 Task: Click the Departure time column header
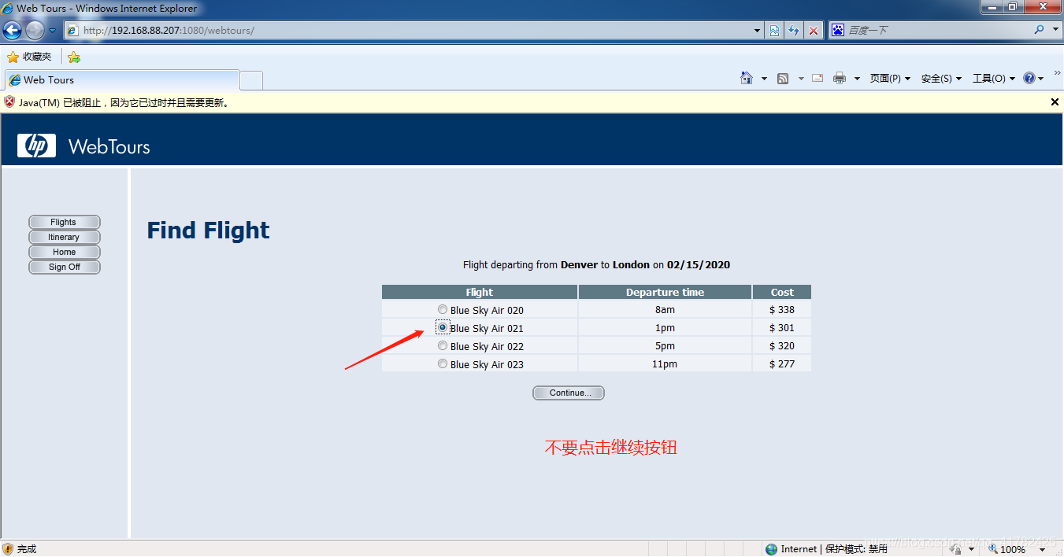click(x=665, y=292)
